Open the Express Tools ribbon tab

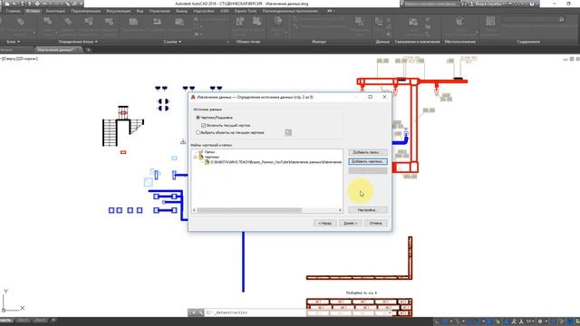246,11
